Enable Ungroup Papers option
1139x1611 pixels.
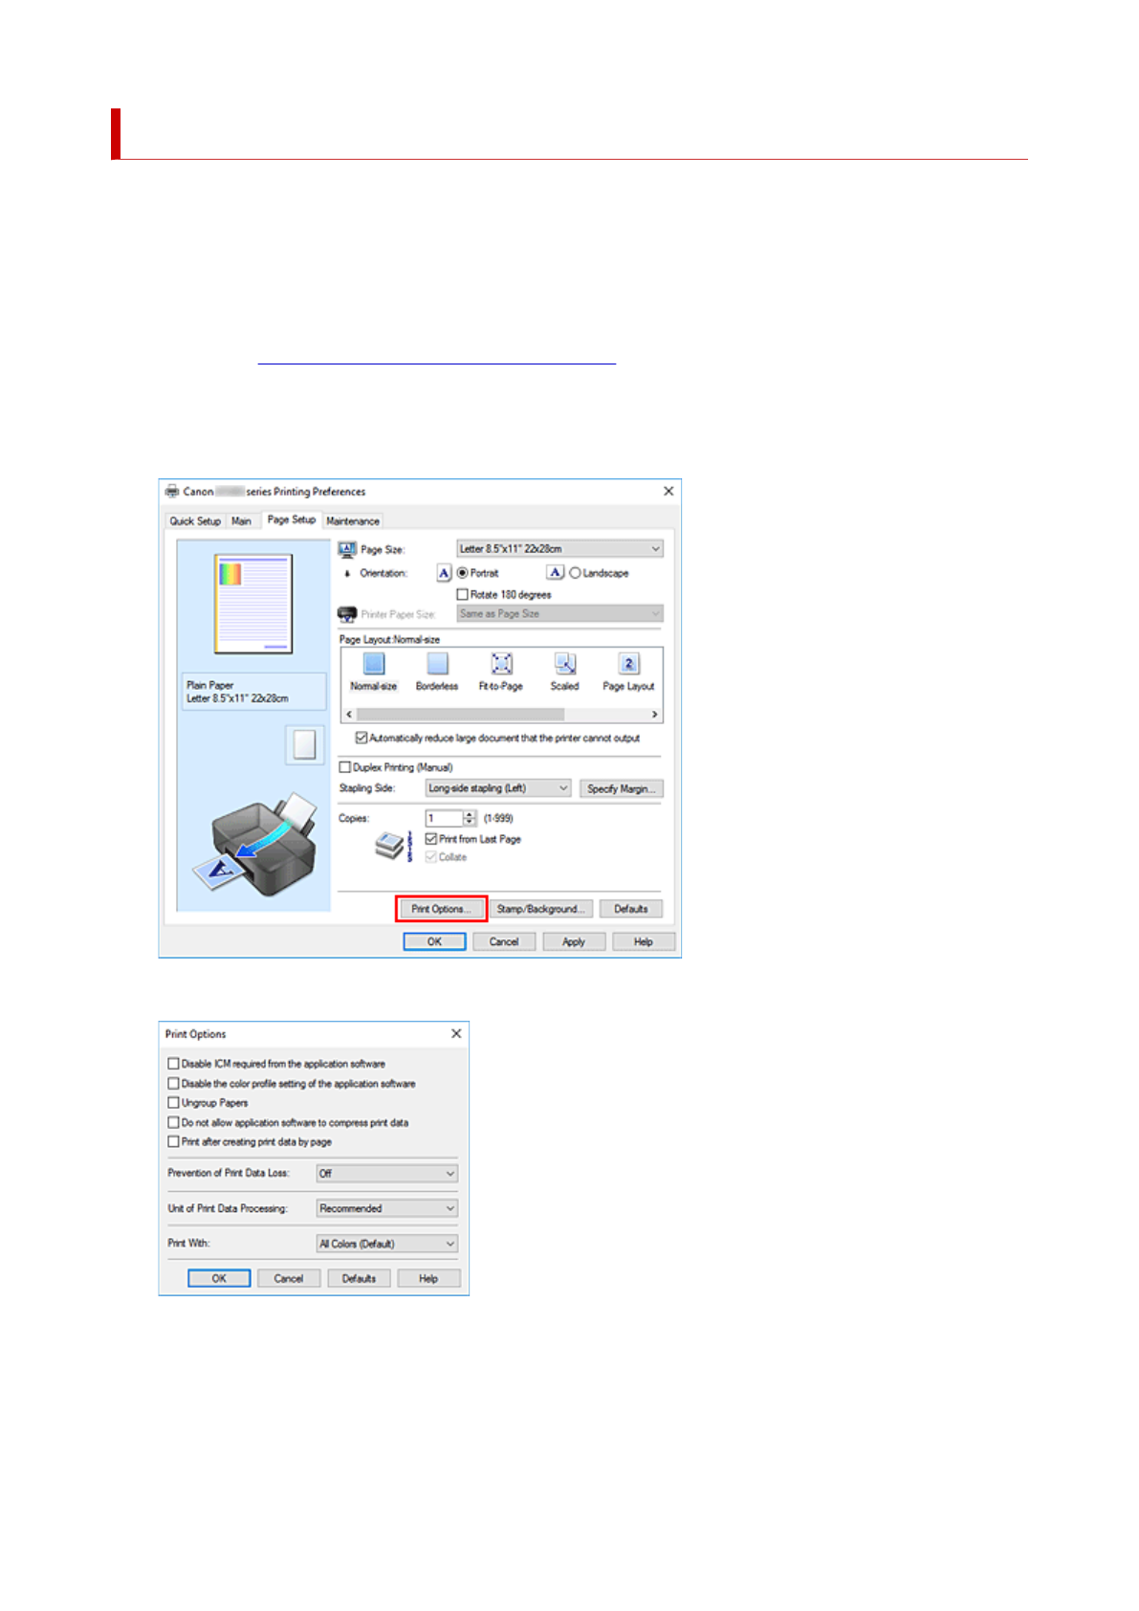coord(174,1103)
